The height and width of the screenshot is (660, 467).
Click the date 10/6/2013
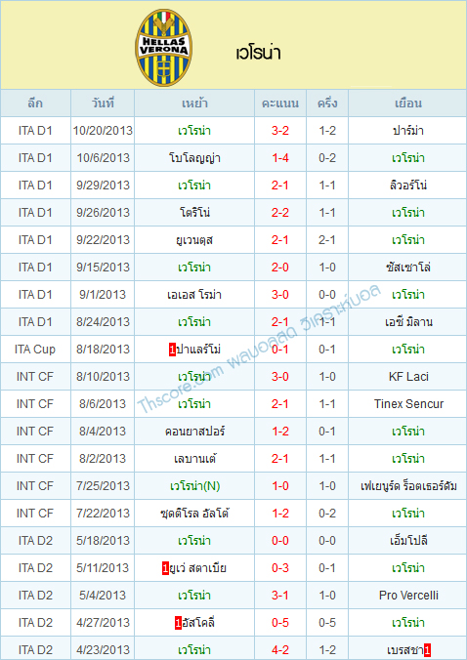103,158
